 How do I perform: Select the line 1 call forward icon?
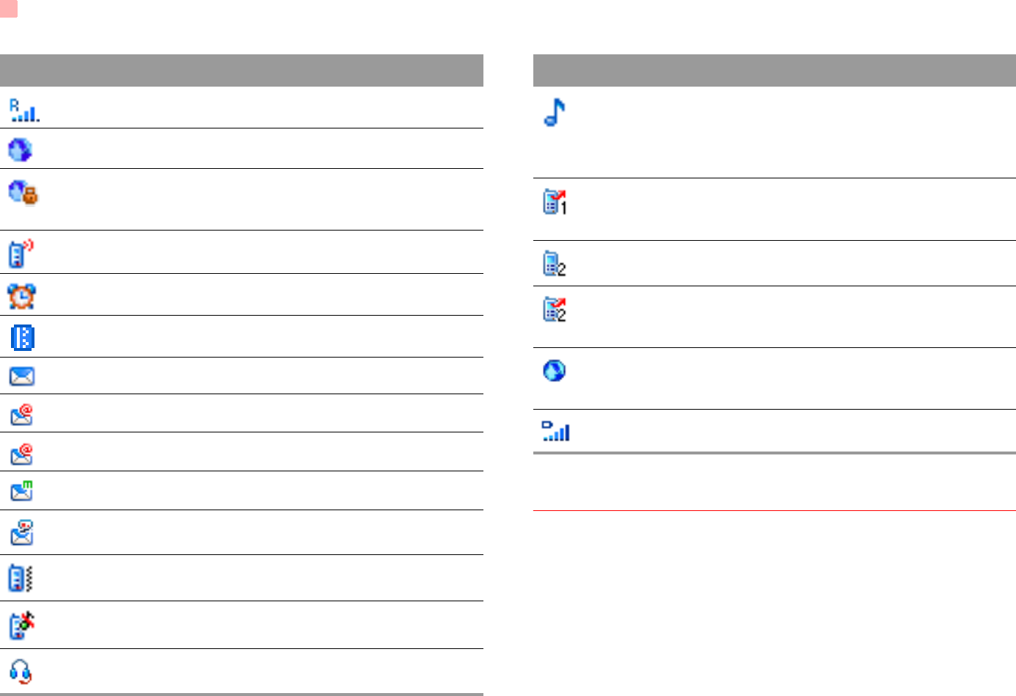(555, 202)
